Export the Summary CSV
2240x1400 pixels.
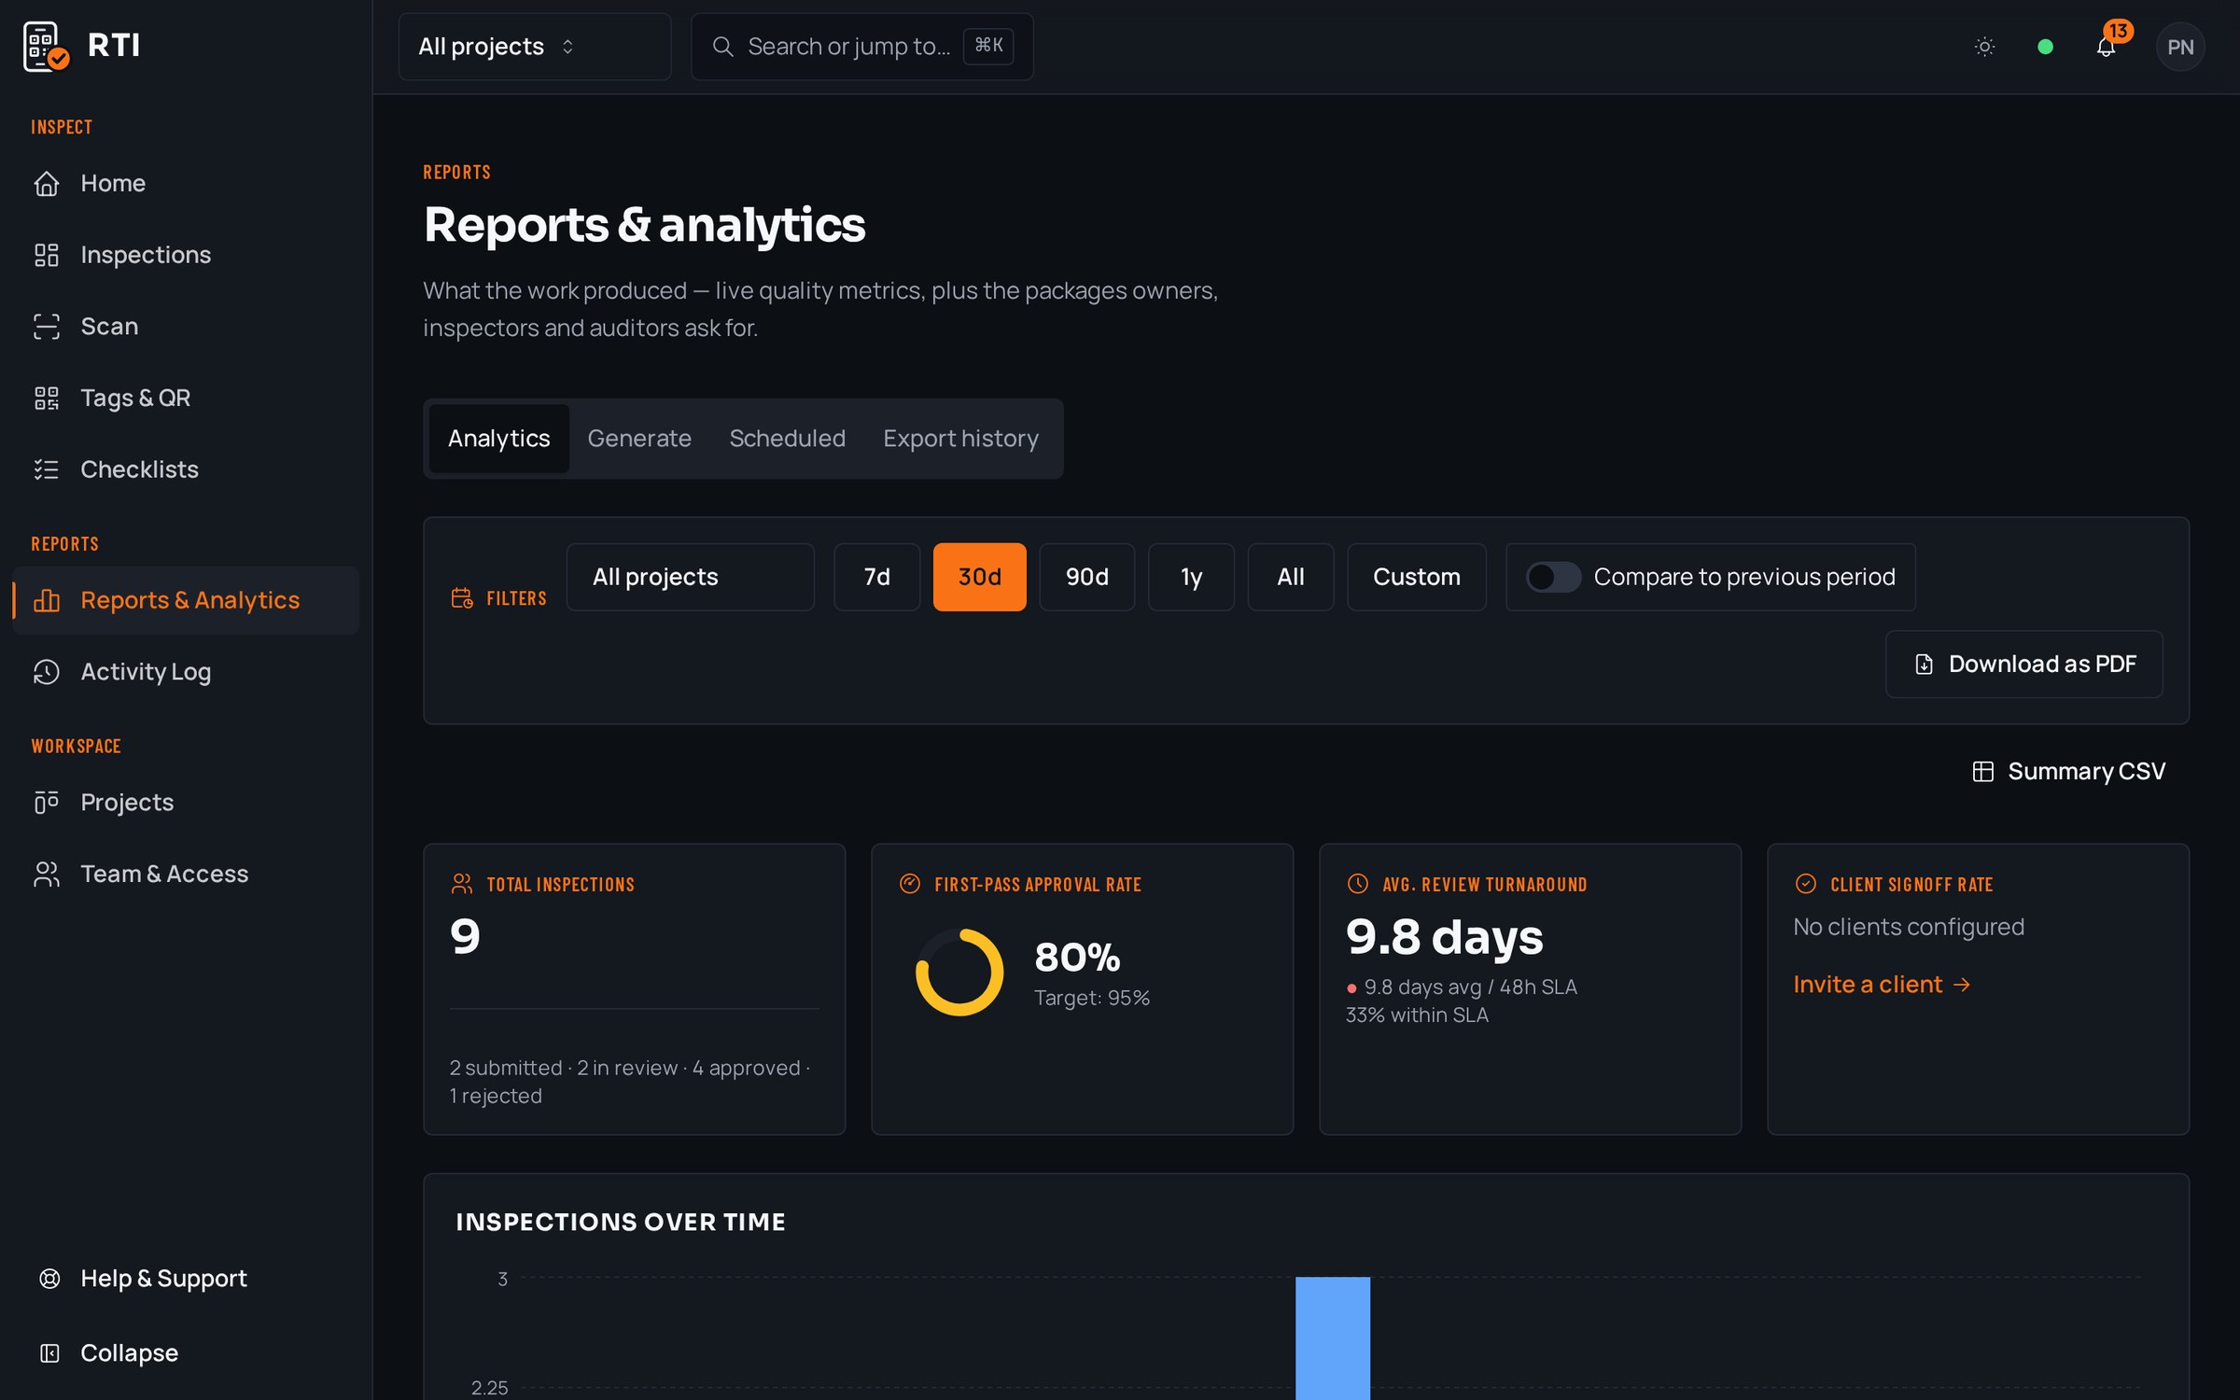pyautogui.click(x=2069, y=772)
